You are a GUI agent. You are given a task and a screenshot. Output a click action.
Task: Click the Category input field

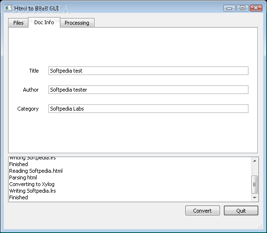pyautogui.click(x=148, y=109)
